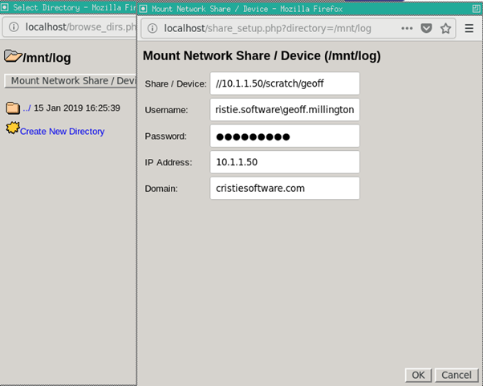
Task: Select the Password field
Action: pyautogui.click(x=284, y=136)
